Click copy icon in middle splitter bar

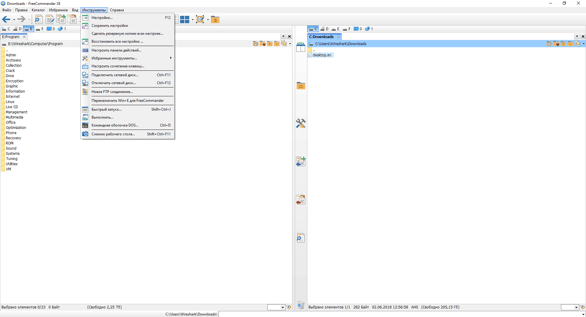(x=301, y=162)
